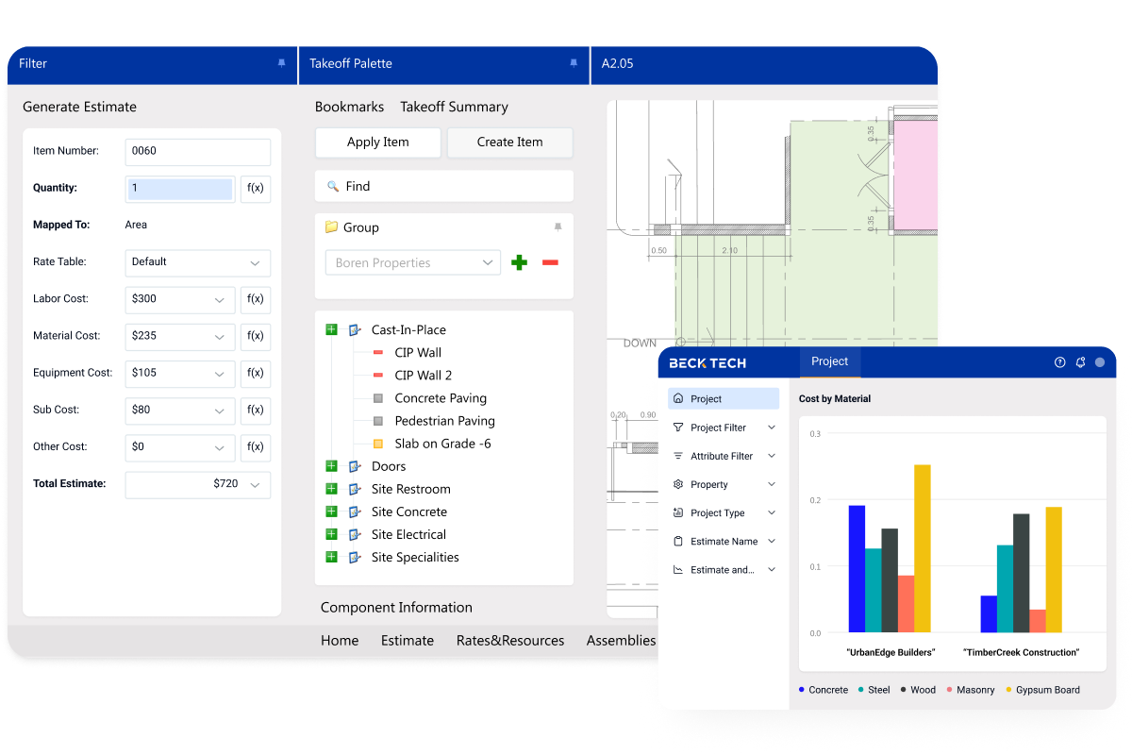The image size is (1132, 755).
Task: Click the red minus remove group icon
Action: pyautogui.click(x=550, y=262)
